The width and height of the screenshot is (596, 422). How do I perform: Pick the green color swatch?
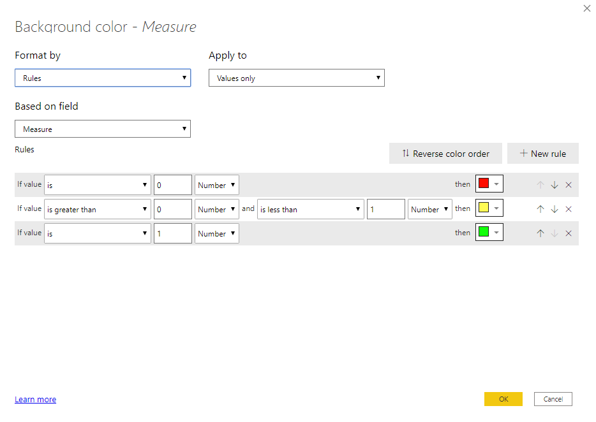489,232
